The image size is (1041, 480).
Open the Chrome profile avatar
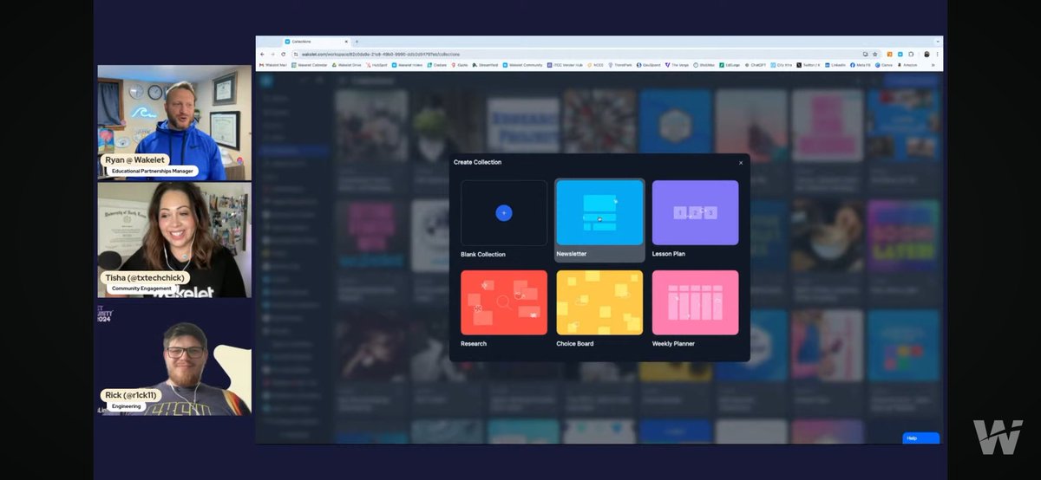click(926, 55)
